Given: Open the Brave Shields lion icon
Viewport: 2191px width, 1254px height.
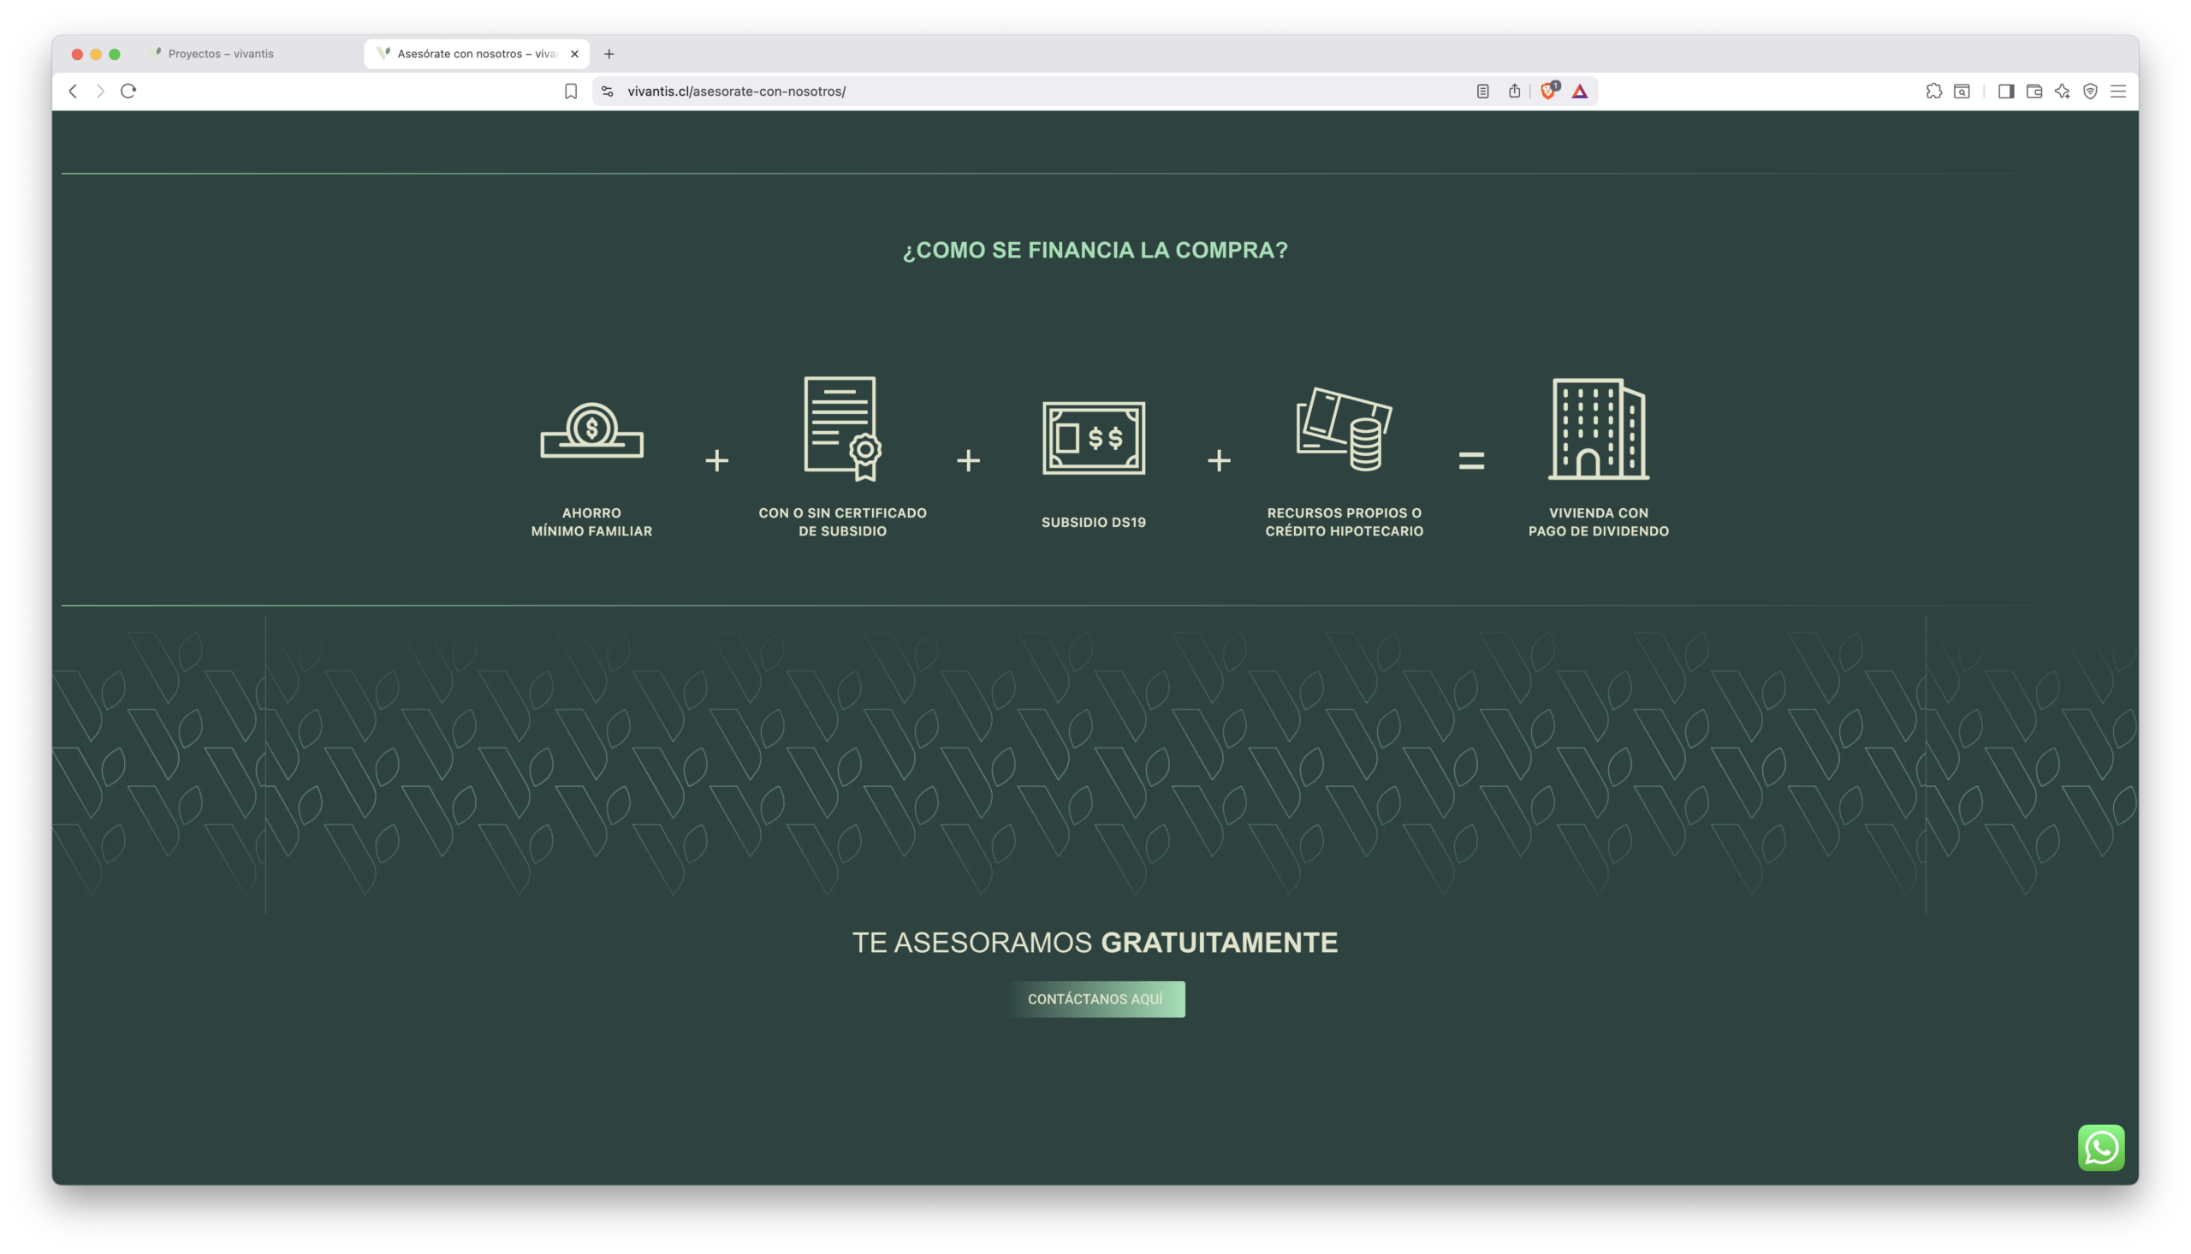Looking at the screenshot, I should [x=1548, y=92].
